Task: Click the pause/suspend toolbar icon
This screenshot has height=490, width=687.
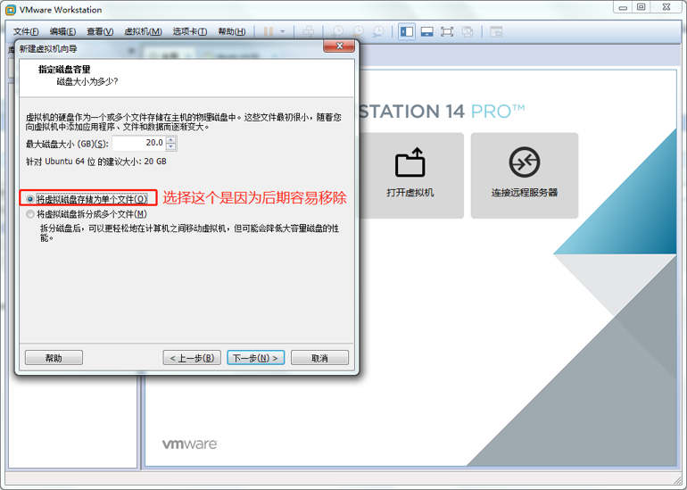Action: tap(269, 31)
